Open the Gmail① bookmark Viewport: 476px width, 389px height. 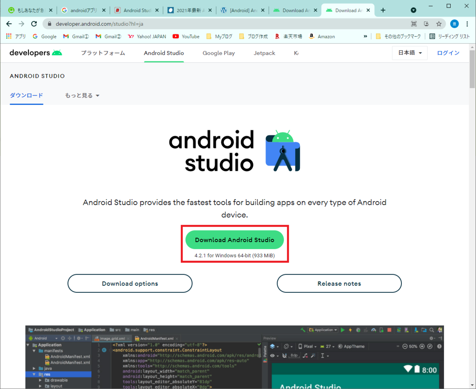click(76, 36)
